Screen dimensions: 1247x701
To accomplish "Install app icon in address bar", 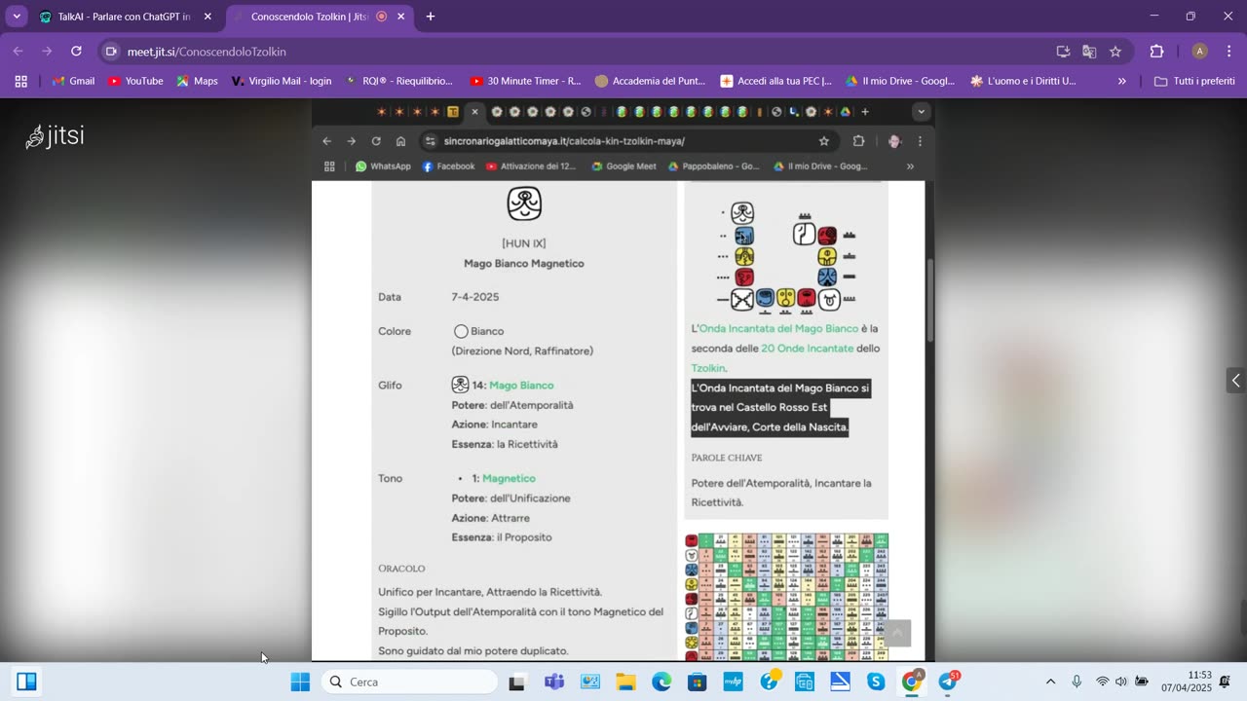I will click(1063, 52).
